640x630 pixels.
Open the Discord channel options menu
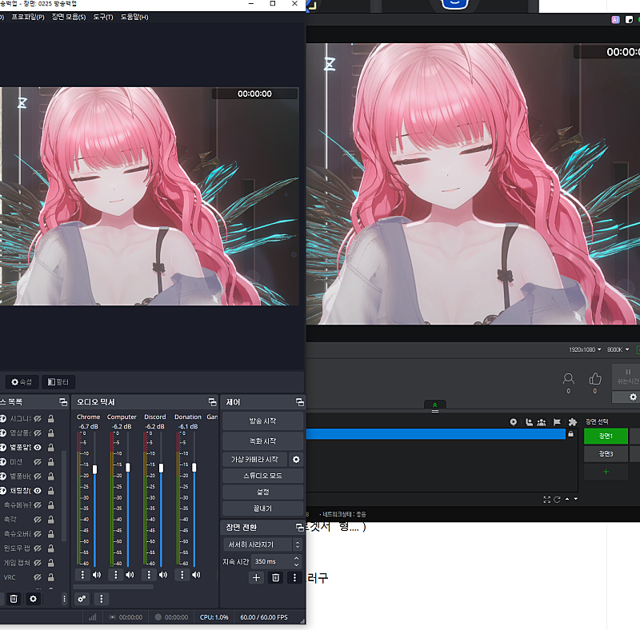click(149, 575)
